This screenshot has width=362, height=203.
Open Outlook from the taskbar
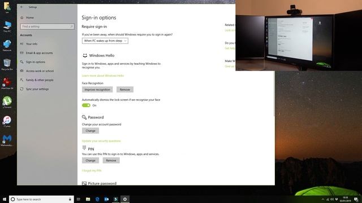coord(106,199)
